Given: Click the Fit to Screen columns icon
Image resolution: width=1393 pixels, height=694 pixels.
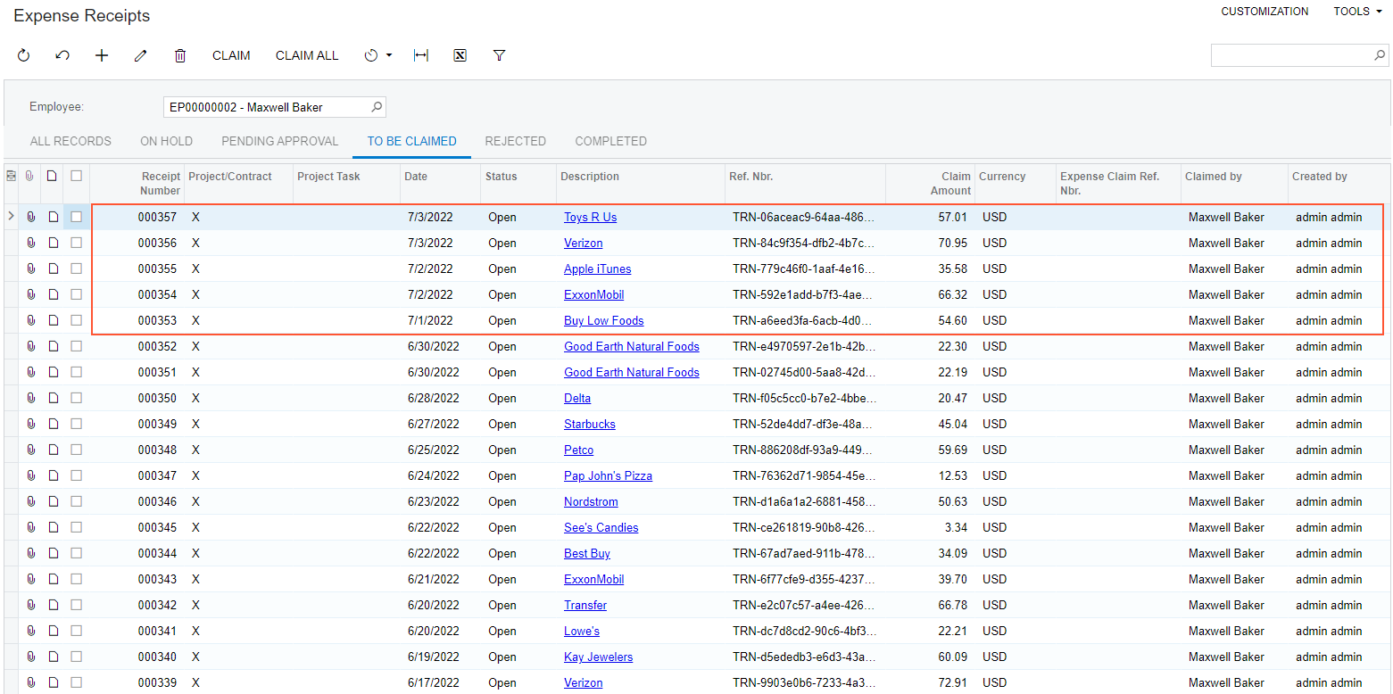Looking at the screenshot, I should point(421,55).
